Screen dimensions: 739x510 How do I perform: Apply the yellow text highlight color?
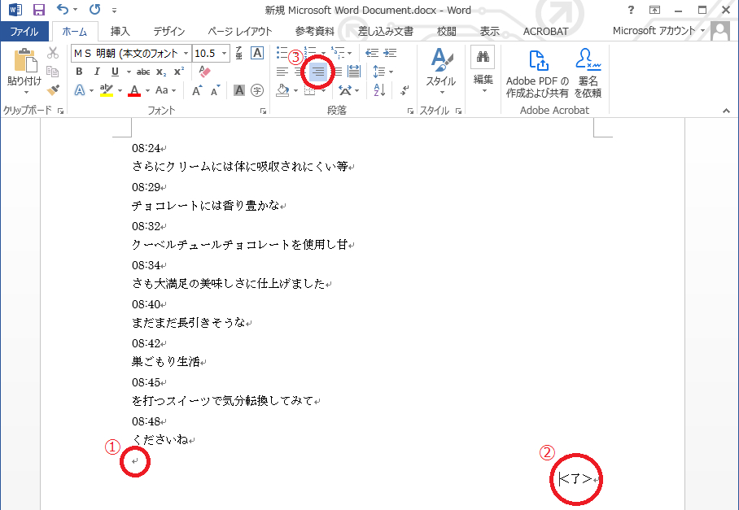click(105, 90)
